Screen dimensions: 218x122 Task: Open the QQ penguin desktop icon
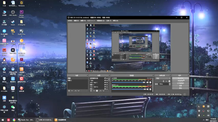tap(4, 60)
